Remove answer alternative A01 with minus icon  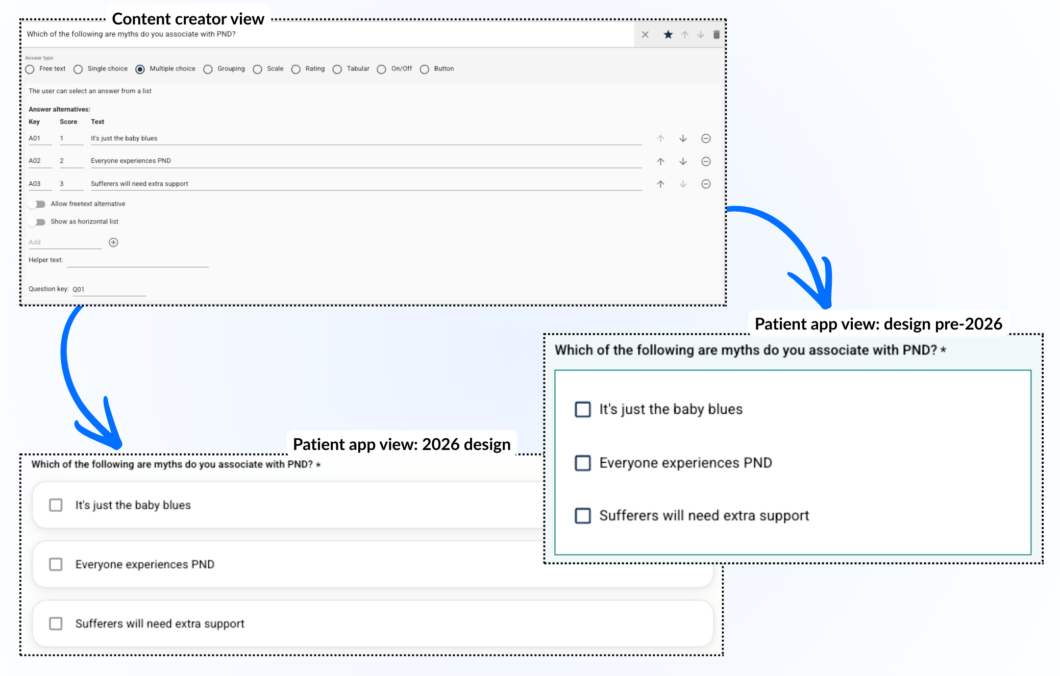click(706, 139)
